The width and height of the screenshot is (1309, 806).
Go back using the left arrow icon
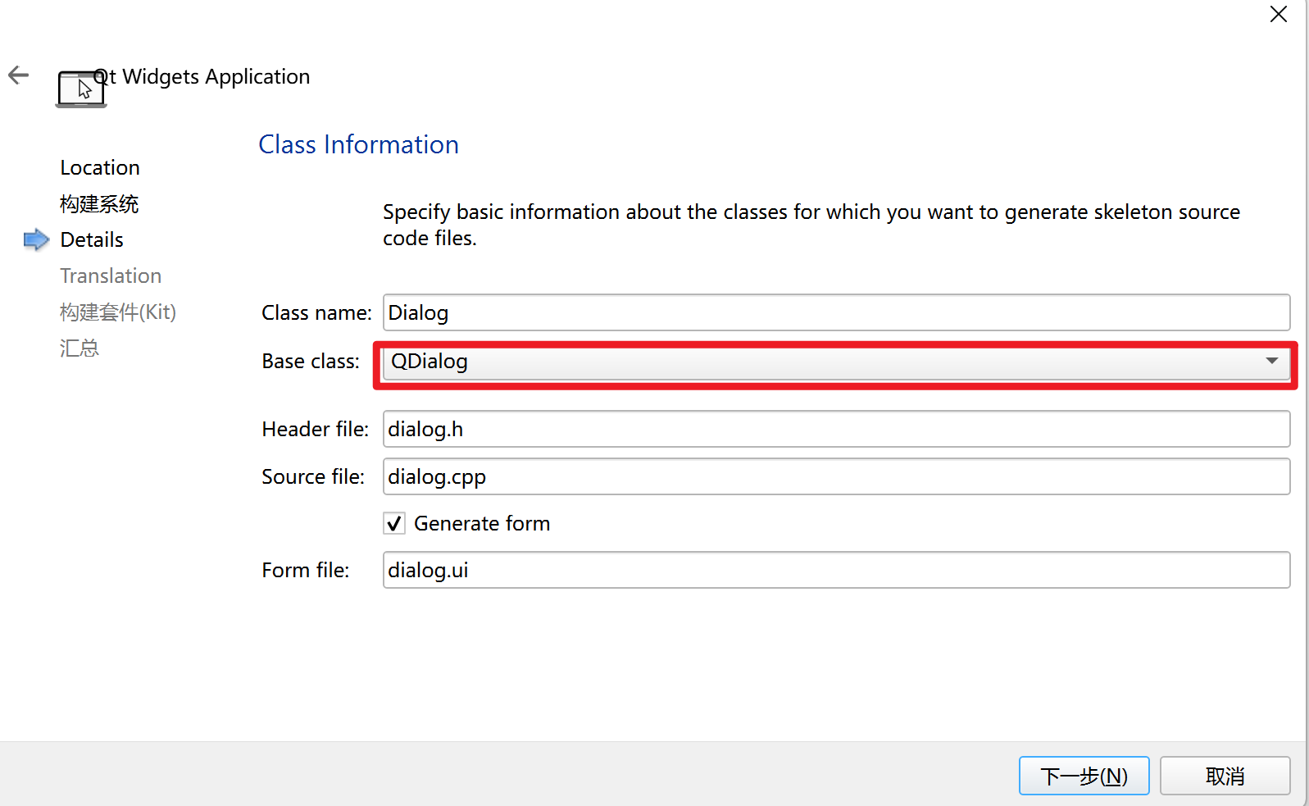click(18, 75)
